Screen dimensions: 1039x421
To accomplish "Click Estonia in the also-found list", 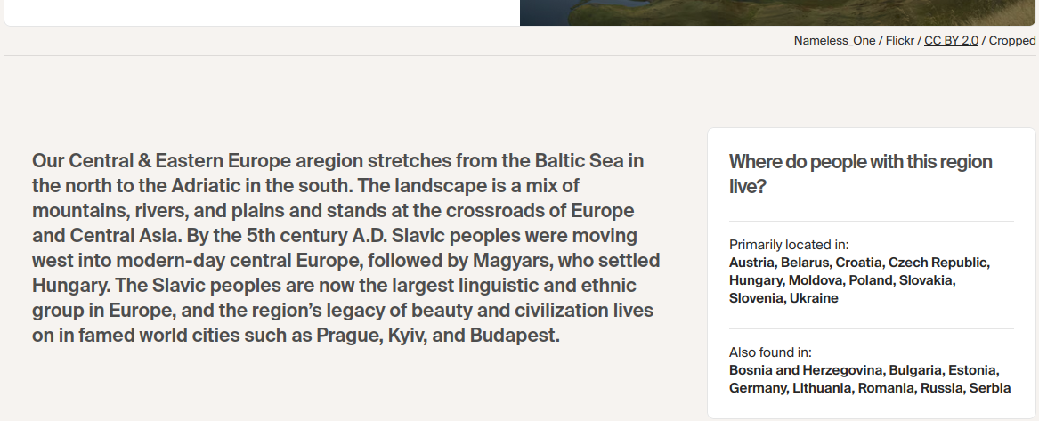I will (972, 370).
